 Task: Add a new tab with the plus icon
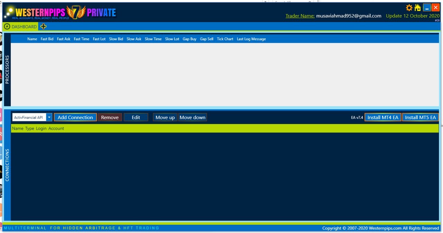[43, 26]
